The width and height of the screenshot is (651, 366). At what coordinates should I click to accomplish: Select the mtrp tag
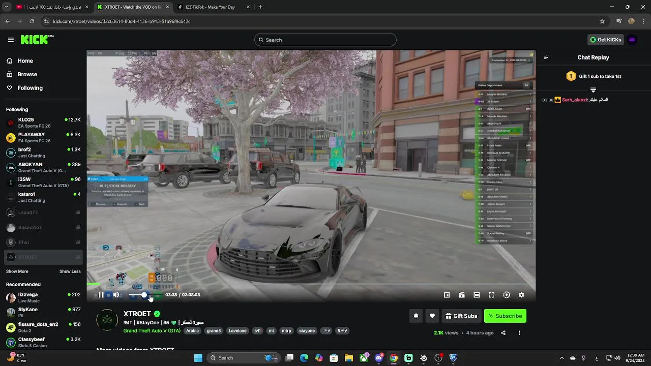[286, 330]
